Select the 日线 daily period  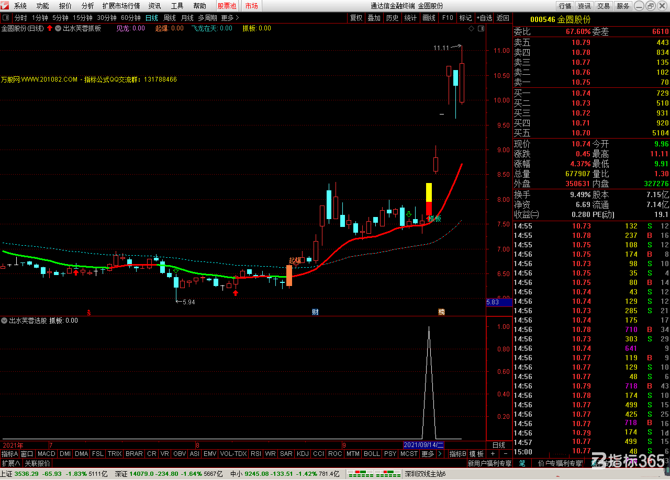151,18
